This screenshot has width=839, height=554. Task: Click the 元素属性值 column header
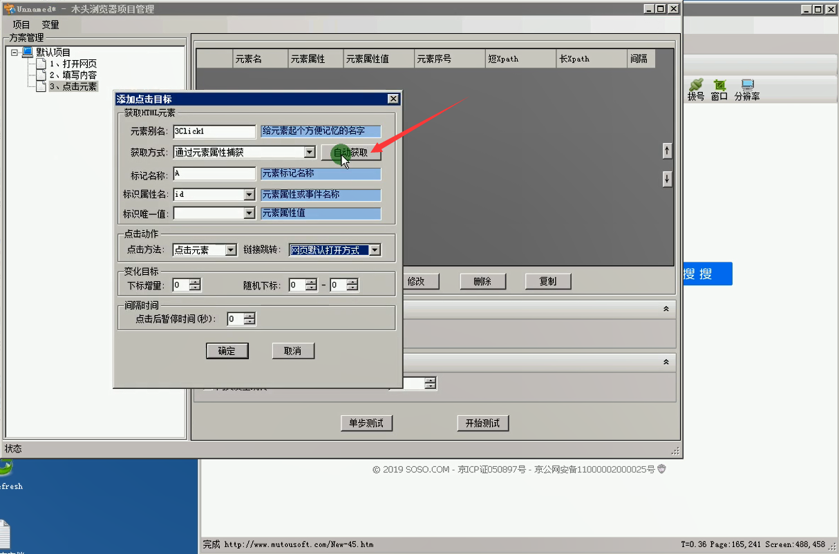(x=379, y=59)
